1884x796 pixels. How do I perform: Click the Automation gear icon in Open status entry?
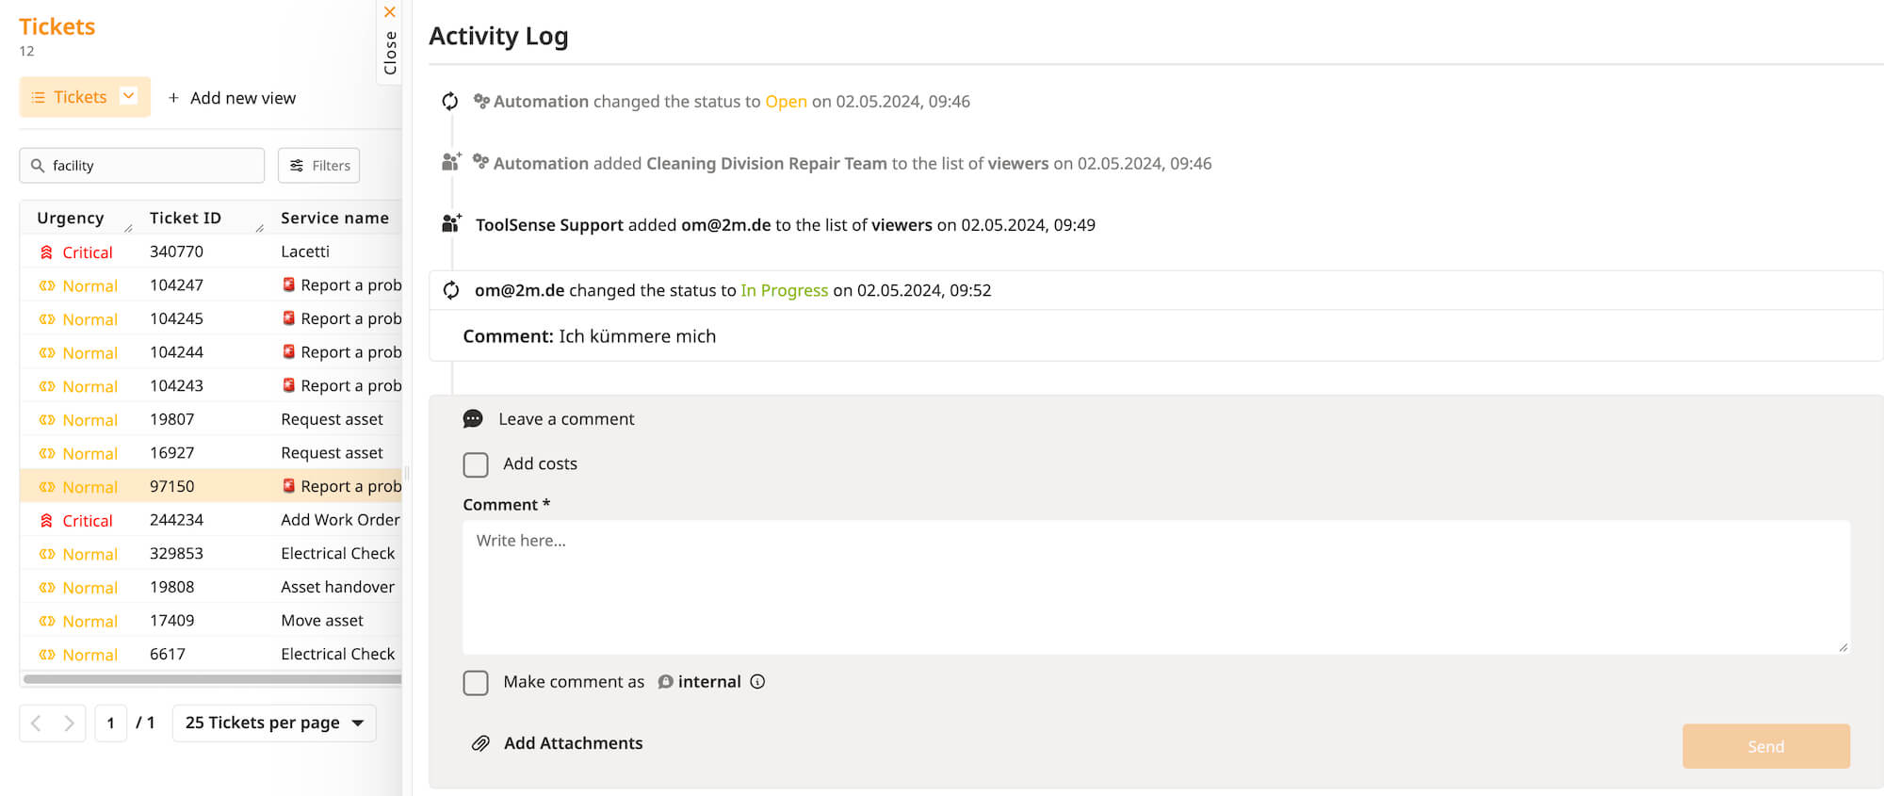(481, 100)
